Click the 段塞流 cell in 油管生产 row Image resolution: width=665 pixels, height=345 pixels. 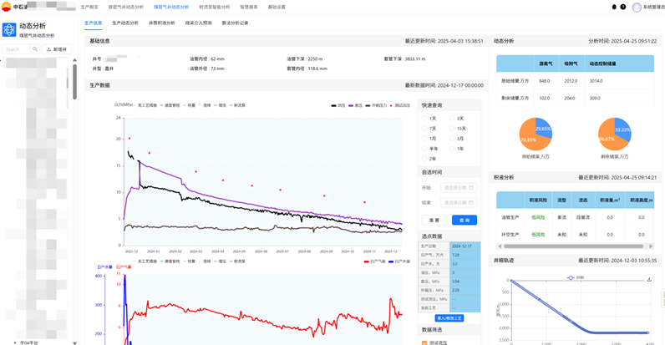coord(583,217)
